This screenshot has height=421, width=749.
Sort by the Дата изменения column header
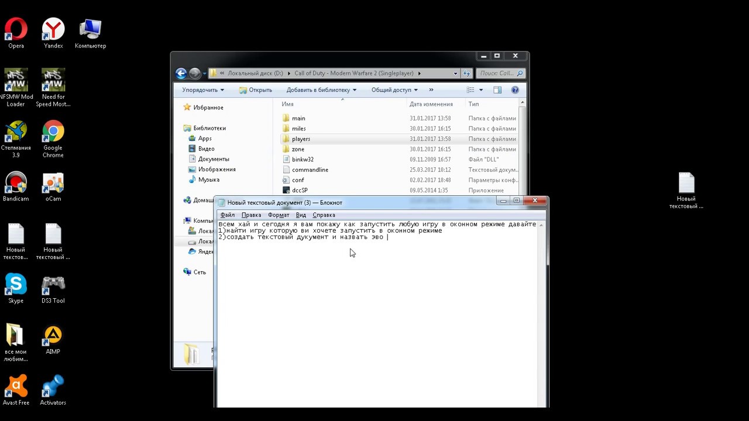pos(431,104)
